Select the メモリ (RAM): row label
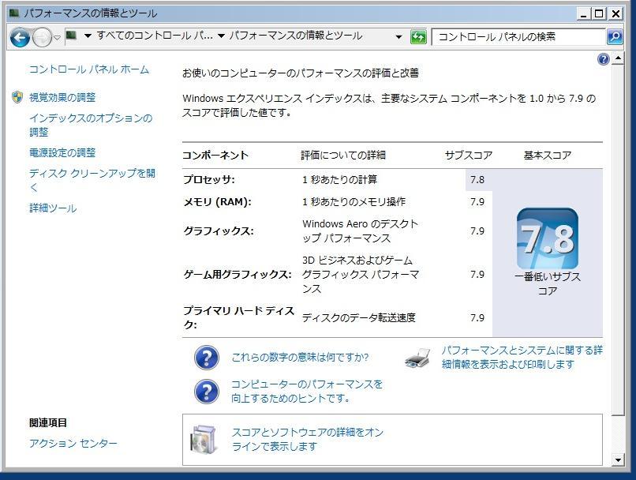Screen dimensions: 636x480 point(218,201)
